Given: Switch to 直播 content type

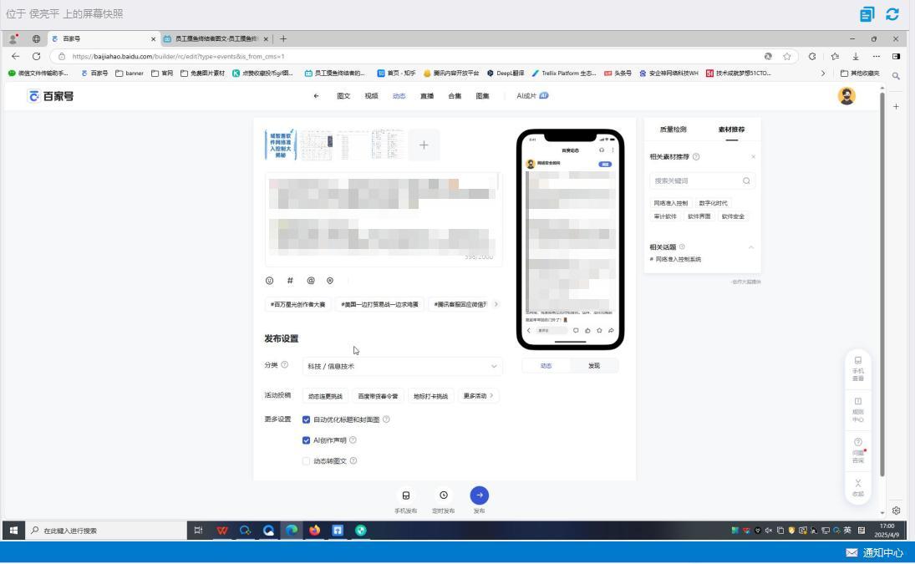Looking at the screenshot, I should (427, 95).
